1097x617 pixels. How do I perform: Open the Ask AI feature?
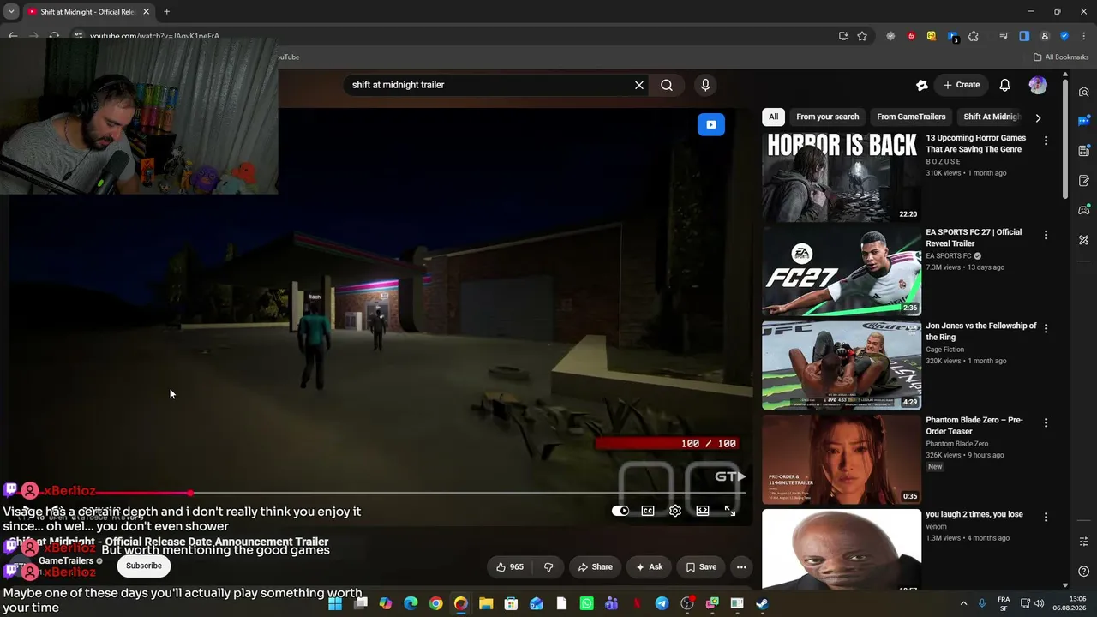tap(649, 566)
